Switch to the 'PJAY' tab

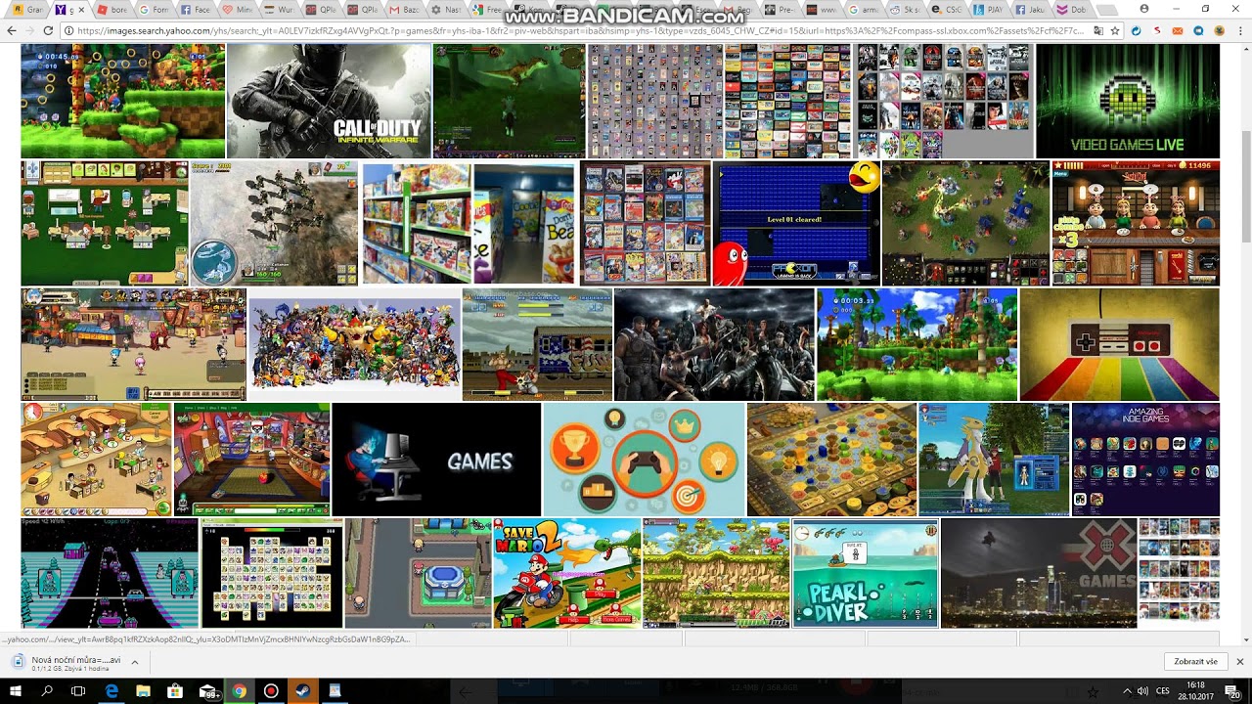tap(990, 10)
